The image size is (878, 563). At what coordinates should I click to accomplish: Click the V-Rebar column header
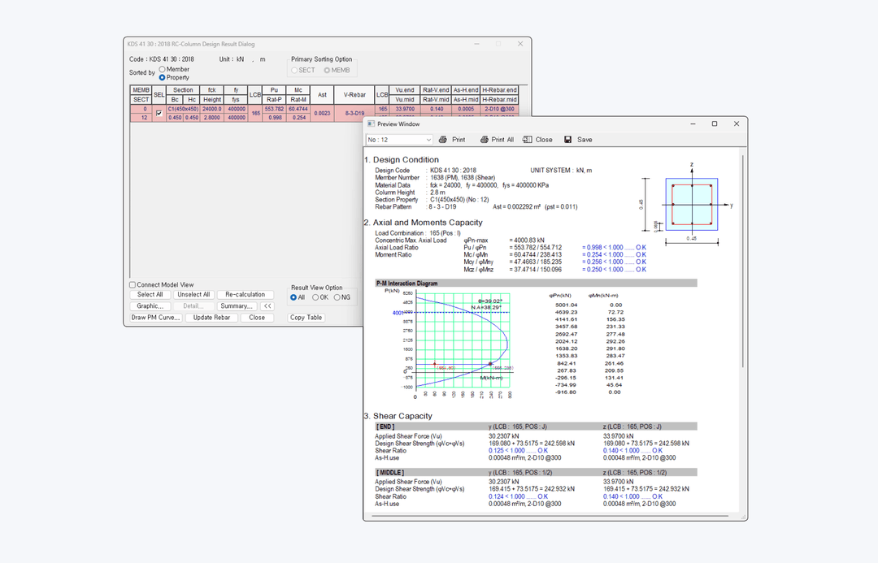[x=354, y=94]
